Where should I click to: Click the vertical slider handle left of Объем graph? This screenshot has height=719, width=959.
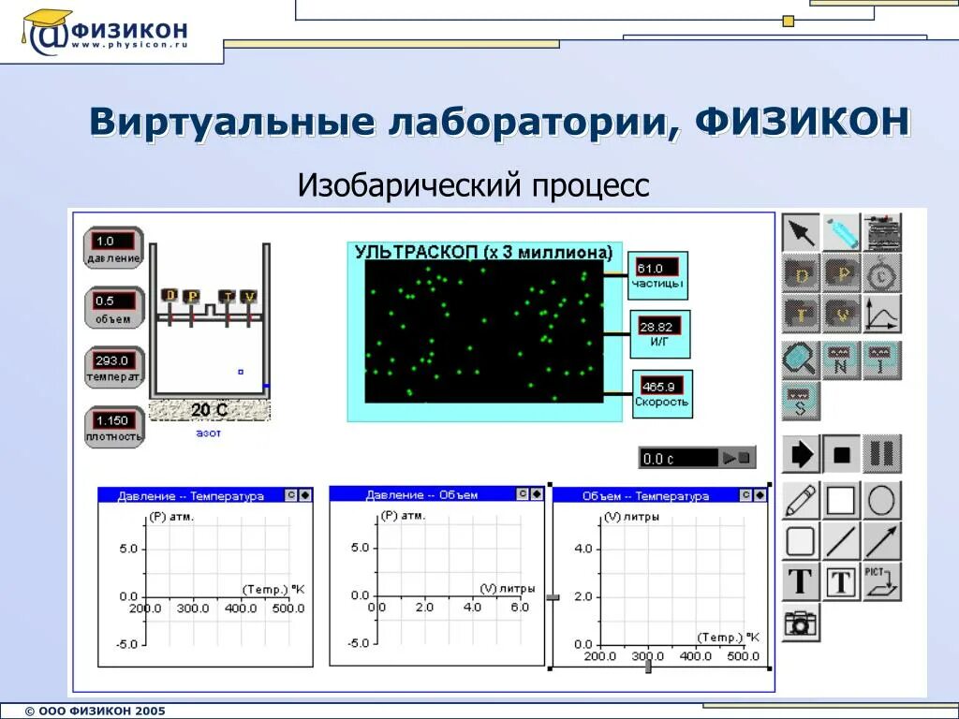tap(553, 597)
